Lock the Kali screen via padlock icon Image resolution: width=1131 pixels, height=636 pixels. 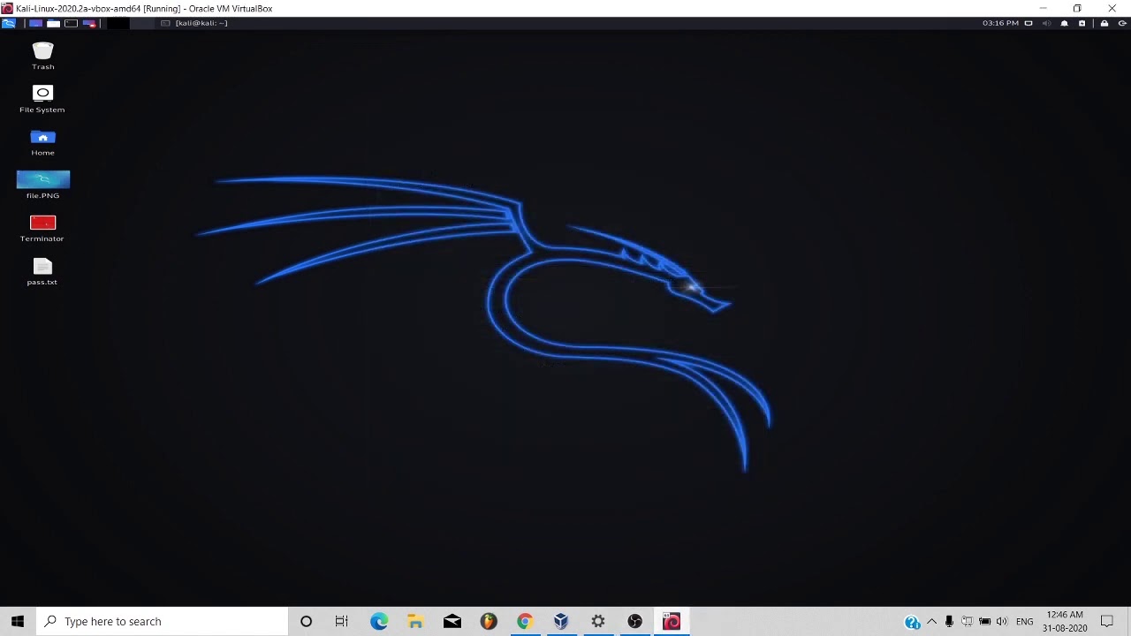coord(1104,23)
